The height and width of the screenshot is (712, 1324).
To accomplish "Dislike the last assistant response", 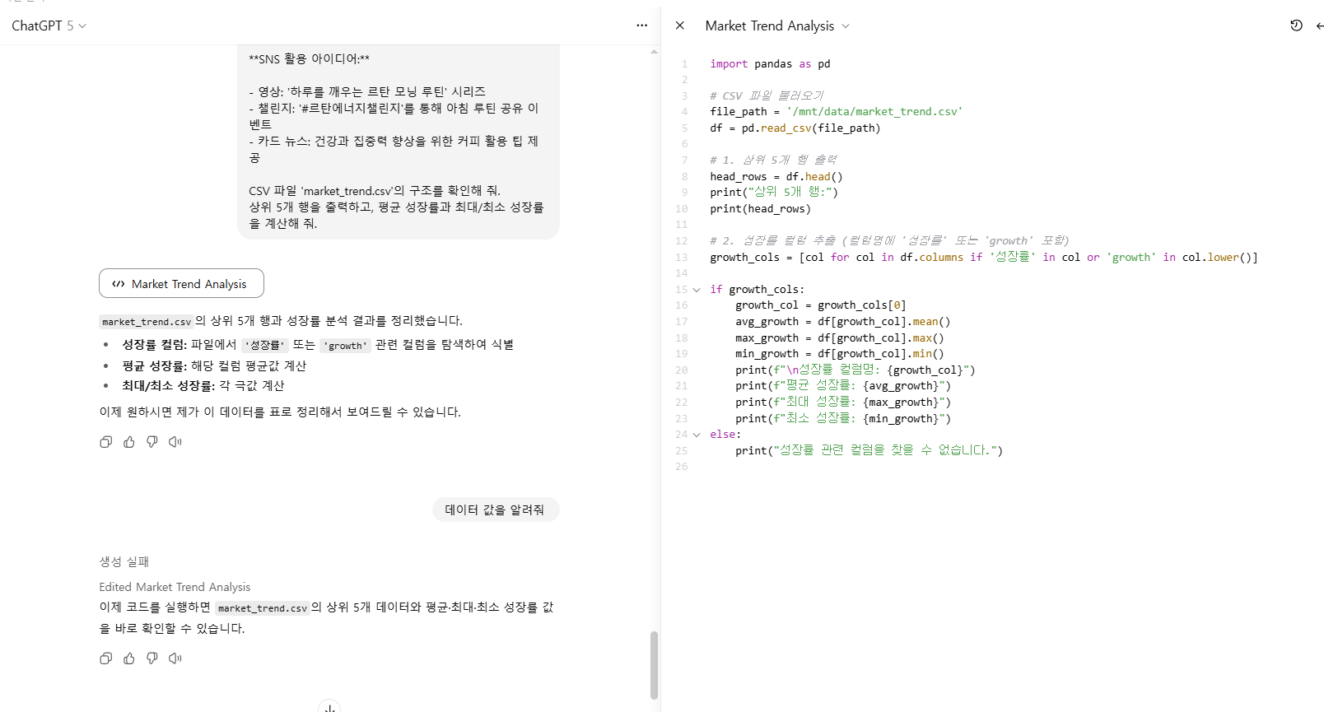I will pos(152,658).
